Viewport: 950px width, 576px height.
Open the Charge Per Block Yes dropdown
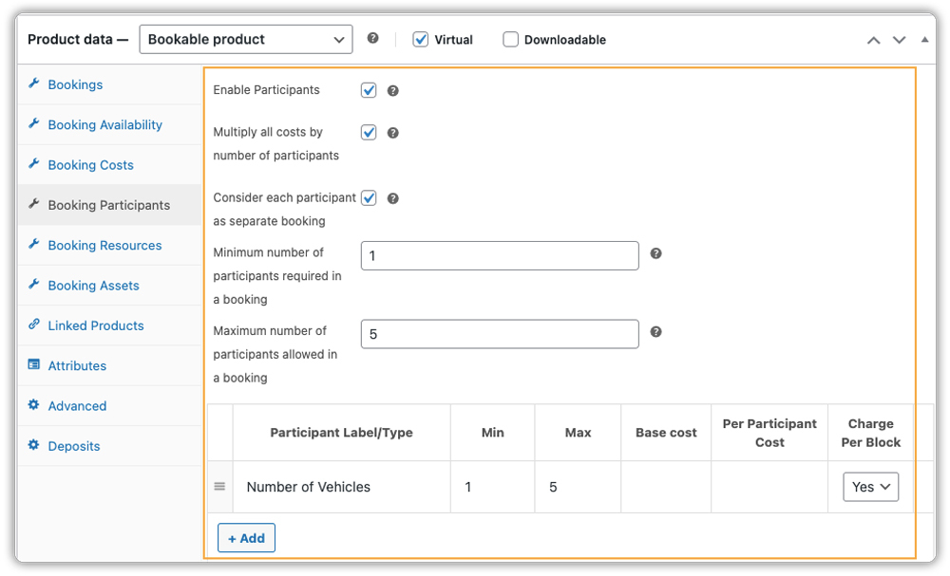870,487
